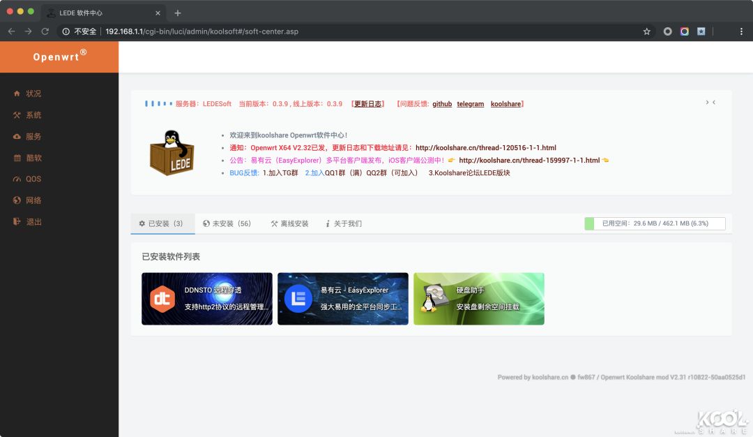753x437 pixels.
Task: Click the previous announcement chevron arrow
Action: 715,102
